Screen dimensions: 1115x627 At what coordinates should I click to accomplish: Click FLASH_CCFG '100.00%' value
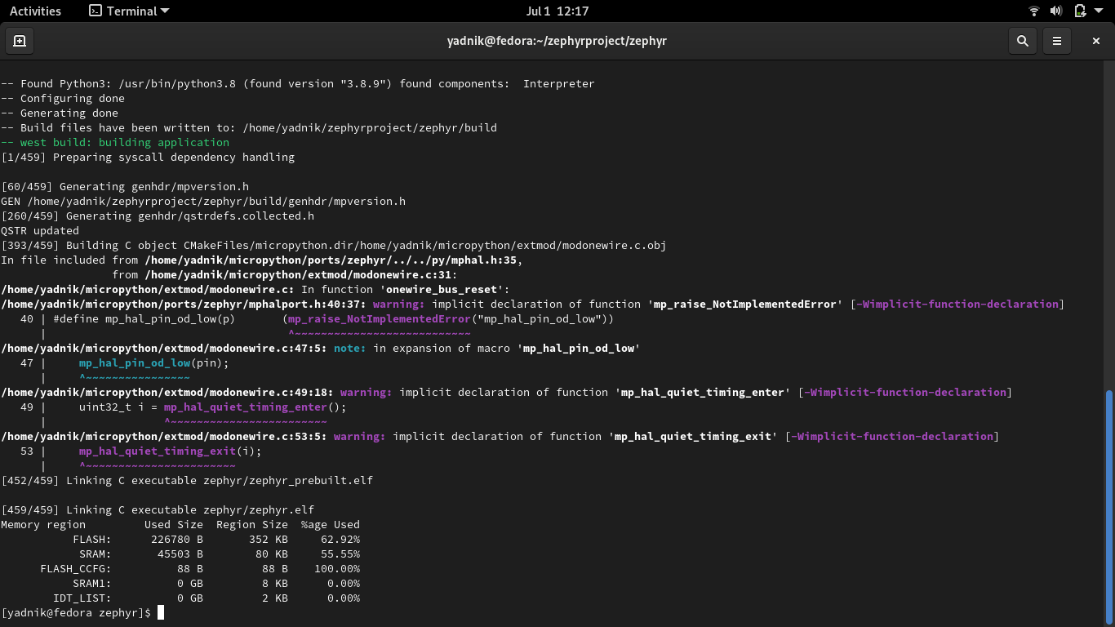coord(337,568)
